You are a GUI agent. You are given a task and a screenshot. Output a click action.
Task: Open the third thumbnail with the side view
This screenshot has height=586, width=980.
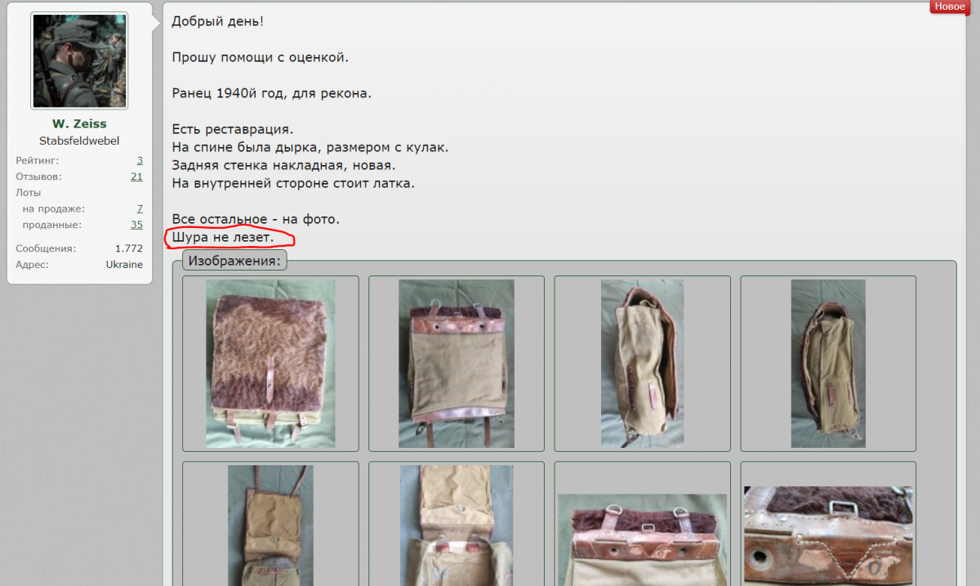pos(643,364)
